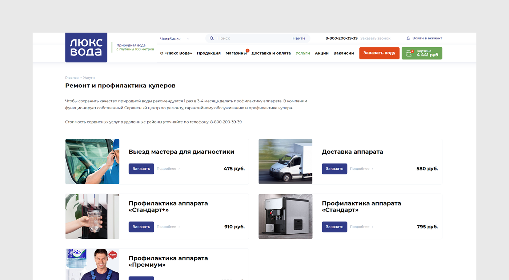509x280 pixels.
Task: Open the Челябинск city dropdown
Action: pyautogui.click(x=175, y=39)
